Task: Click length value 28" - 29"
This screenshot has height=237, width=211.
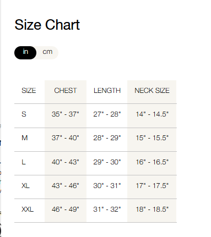Action: pos(107,138)
